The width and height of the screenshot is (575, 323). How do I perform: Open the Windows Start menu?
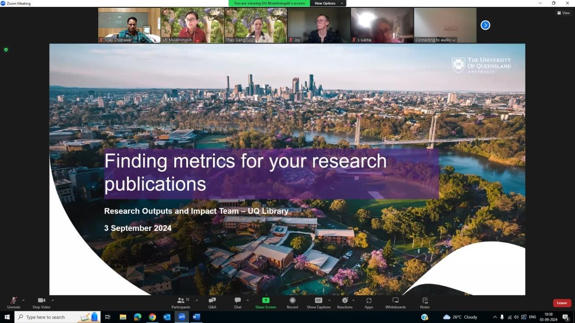click(7, 317)
